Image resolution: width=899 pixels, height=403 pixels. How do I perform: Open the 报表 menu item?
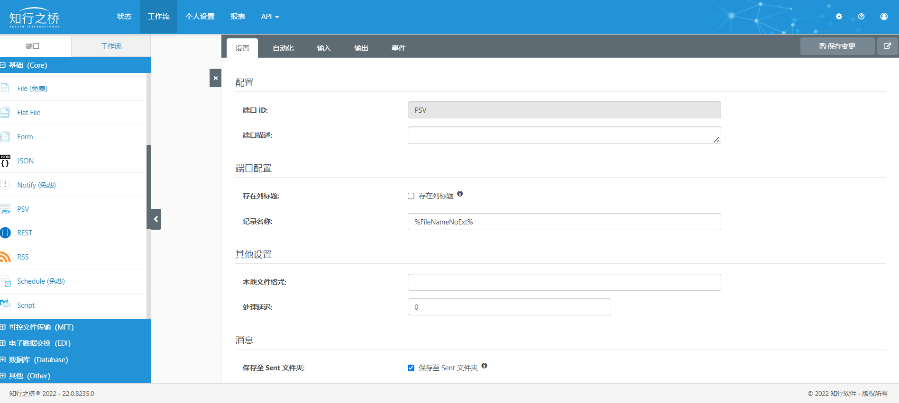point(238,17)
